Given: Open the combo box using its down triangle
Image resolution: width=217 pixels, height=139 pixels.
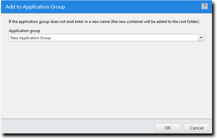Looking at the screenshot, I should [201, 38].
